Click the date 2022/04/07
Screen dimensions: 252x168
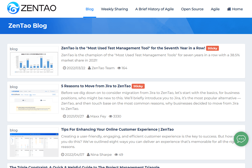74,155
